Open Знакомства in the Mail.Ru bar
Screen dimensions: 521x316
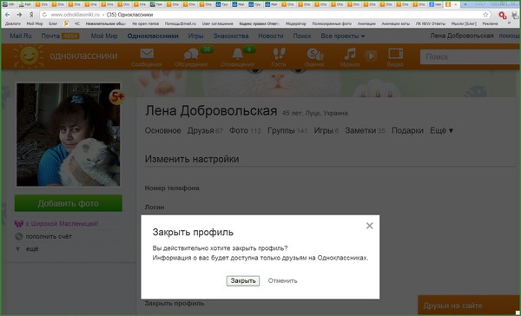click(231, 36)
